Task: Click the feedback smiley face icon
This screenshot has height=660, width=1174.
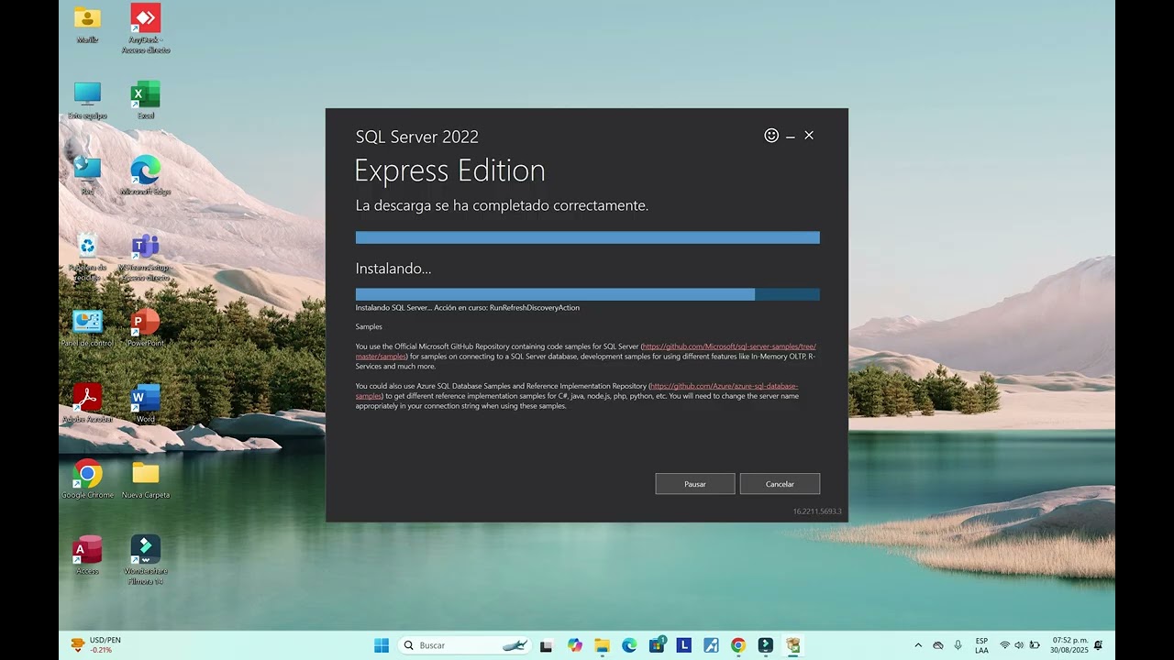Action: [x=771, y=136]
